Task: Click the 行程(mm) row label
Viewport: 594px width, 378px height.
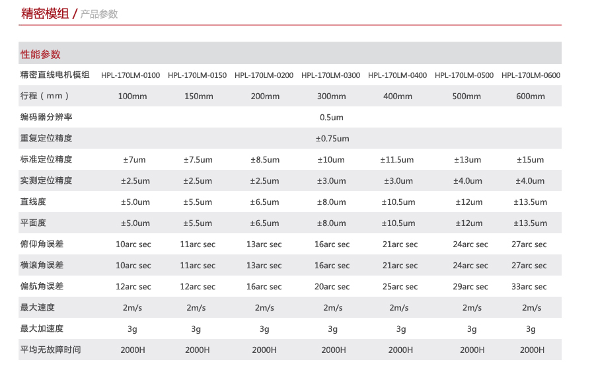Action: point(45,96)
